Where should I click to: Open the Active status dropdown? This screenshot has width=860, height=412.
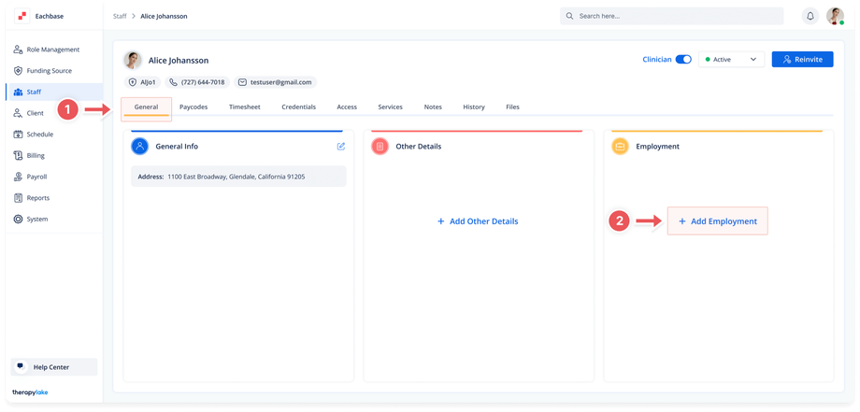pyautogui.click(x=731, y=60)
